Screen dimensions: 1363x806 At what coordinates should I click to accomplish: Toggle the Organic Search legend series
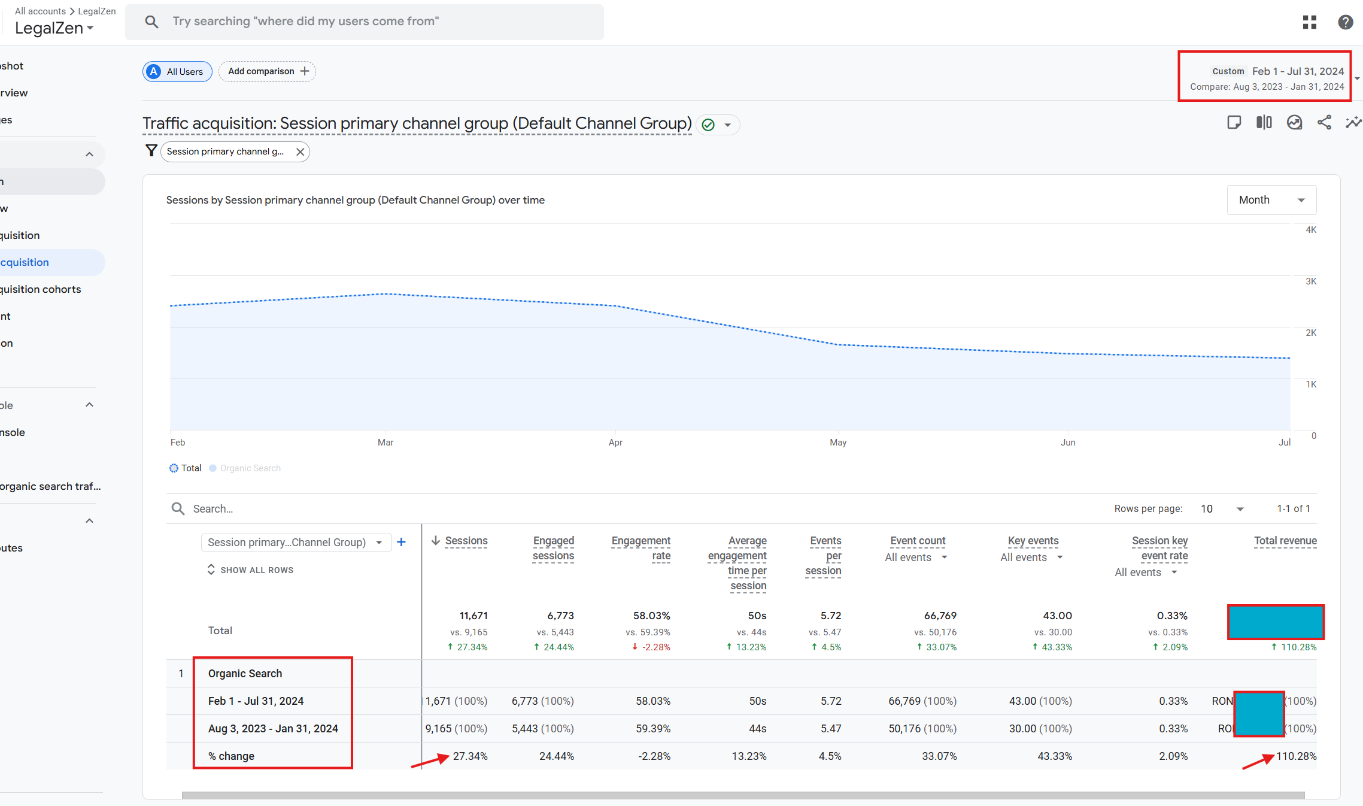pos(245,468)
